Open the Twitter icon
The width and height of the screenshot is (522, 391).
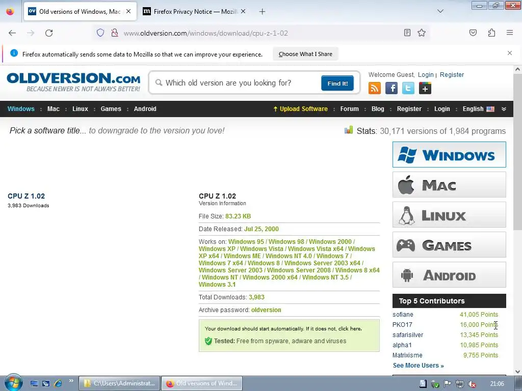coord(408,88)
